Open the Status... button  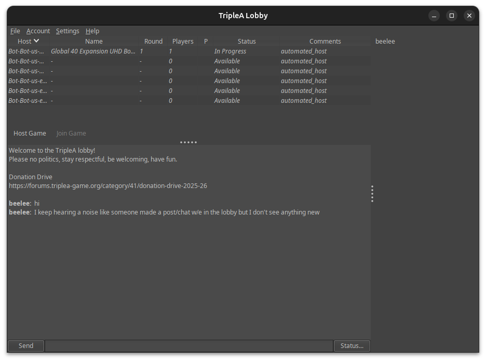[352, 345]
